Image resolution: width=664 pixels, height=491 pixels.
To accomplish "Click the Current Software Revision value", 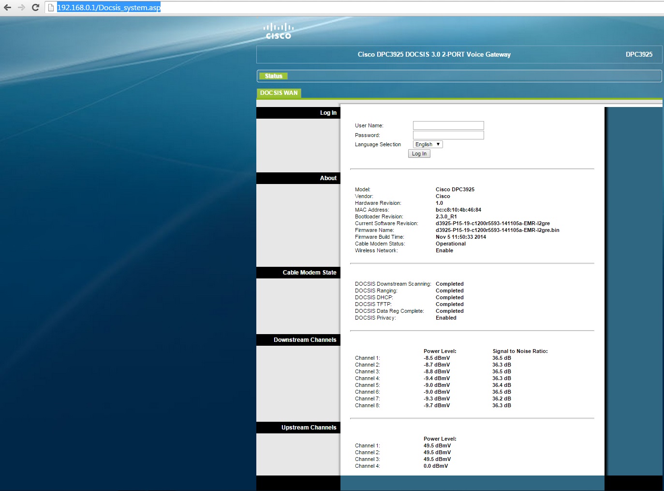I will [x=493, y=223].
